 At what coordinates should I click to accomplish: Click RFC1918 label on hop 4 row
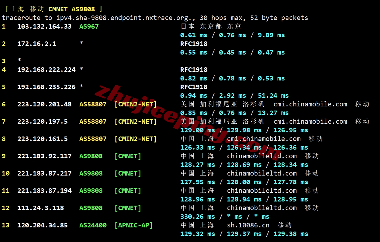click(194, 70)
